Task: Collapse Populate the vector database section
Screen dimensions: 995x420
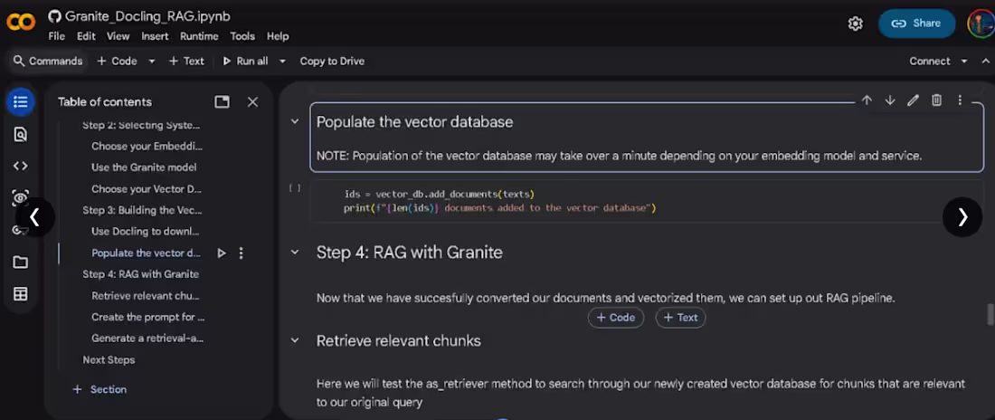Action: click(x=295, y=120)
